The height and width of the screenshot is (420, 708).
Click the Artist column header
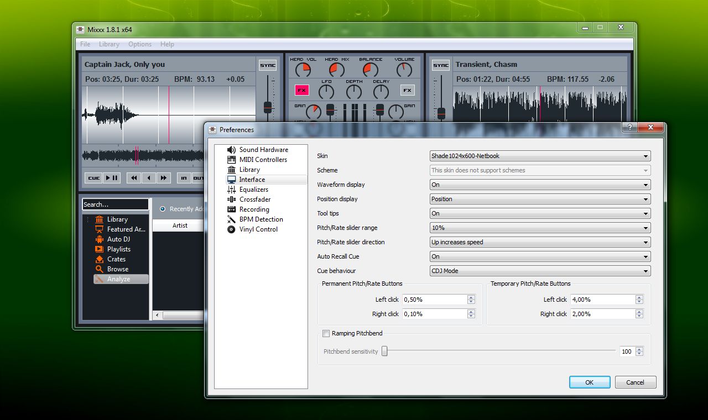tap(180, 225)
